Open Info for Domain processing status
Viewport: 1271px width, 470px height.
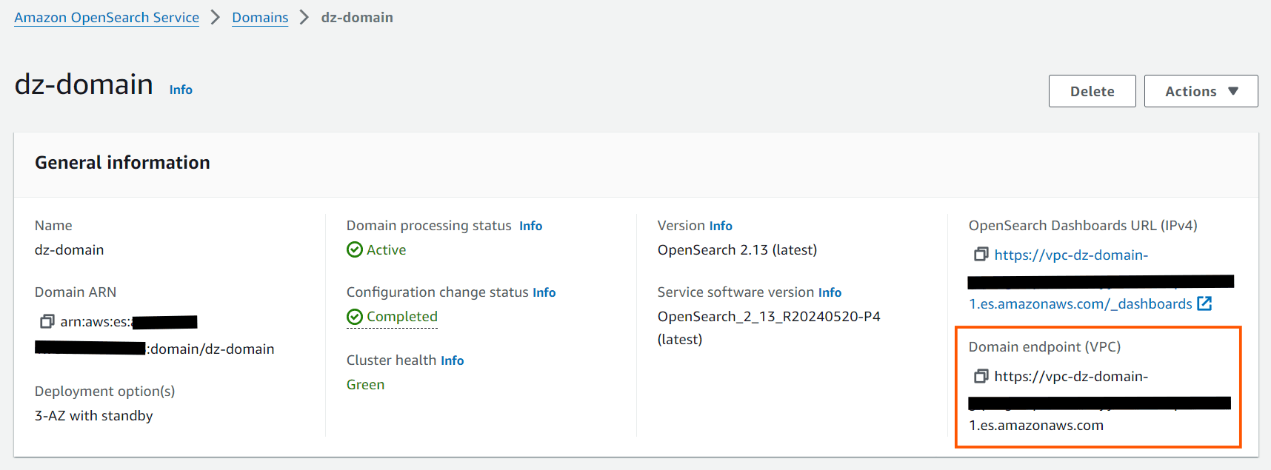click(x=530, y=226)
